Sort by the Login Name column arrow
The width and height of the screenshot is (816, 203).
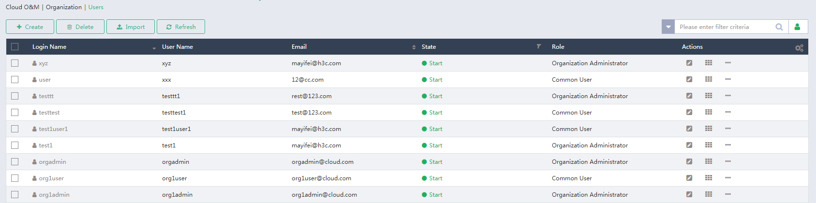coord(154,48)
